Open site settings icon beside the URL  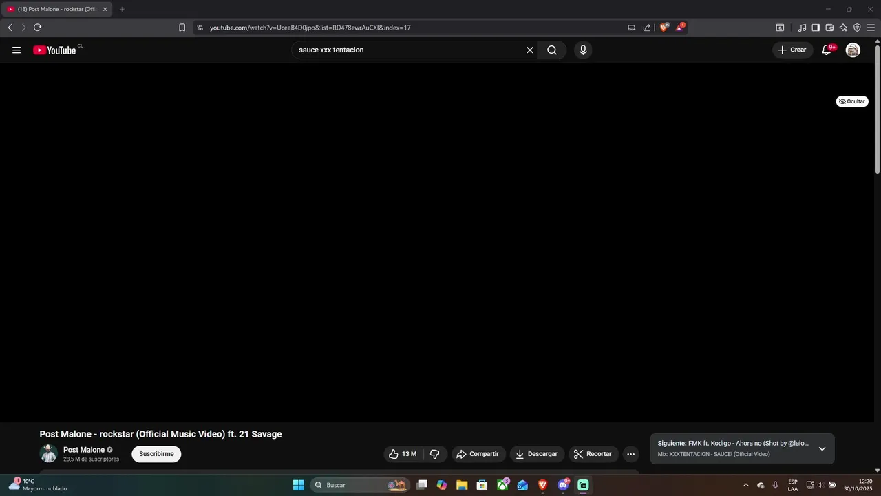tap(200, 28)
